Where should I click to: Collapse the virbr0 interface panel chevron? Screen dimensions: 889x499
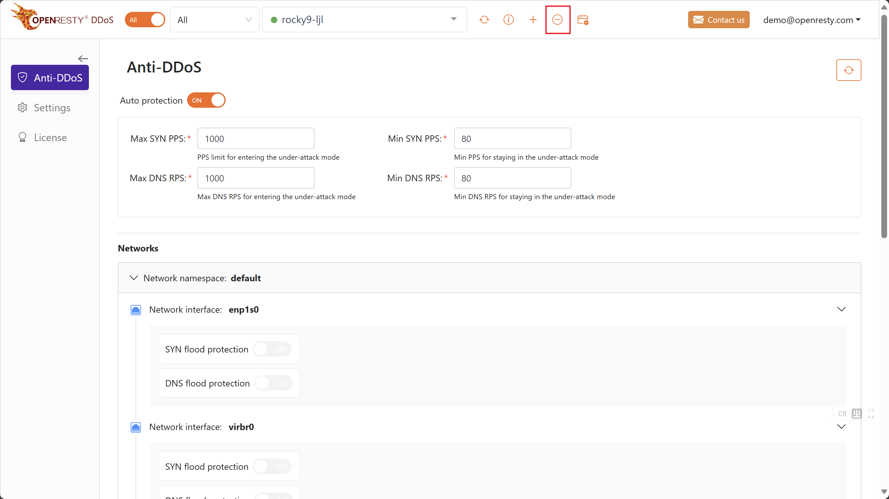point(842,427)
